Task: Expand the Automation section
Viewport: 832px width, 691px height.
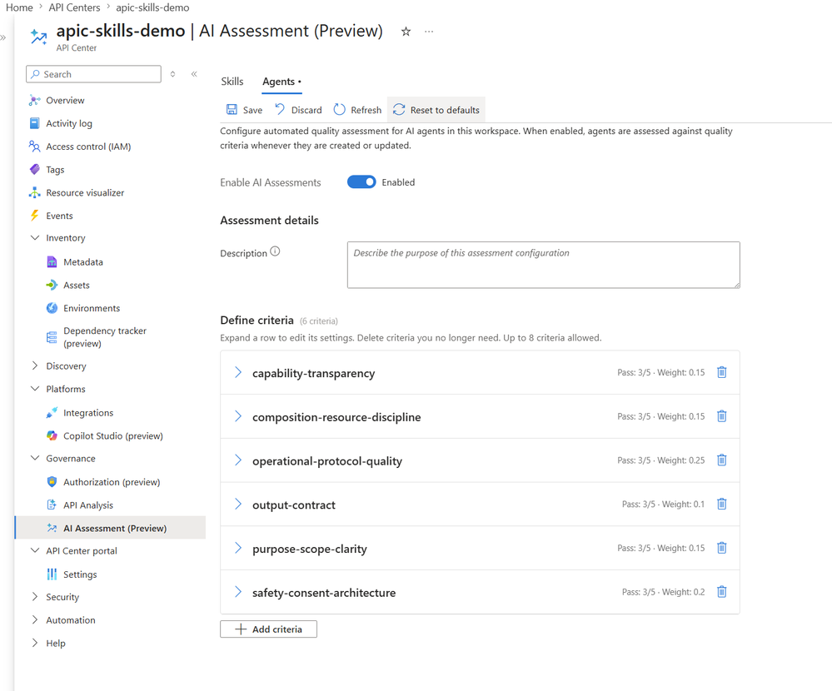Action: (x=35, y=619)
